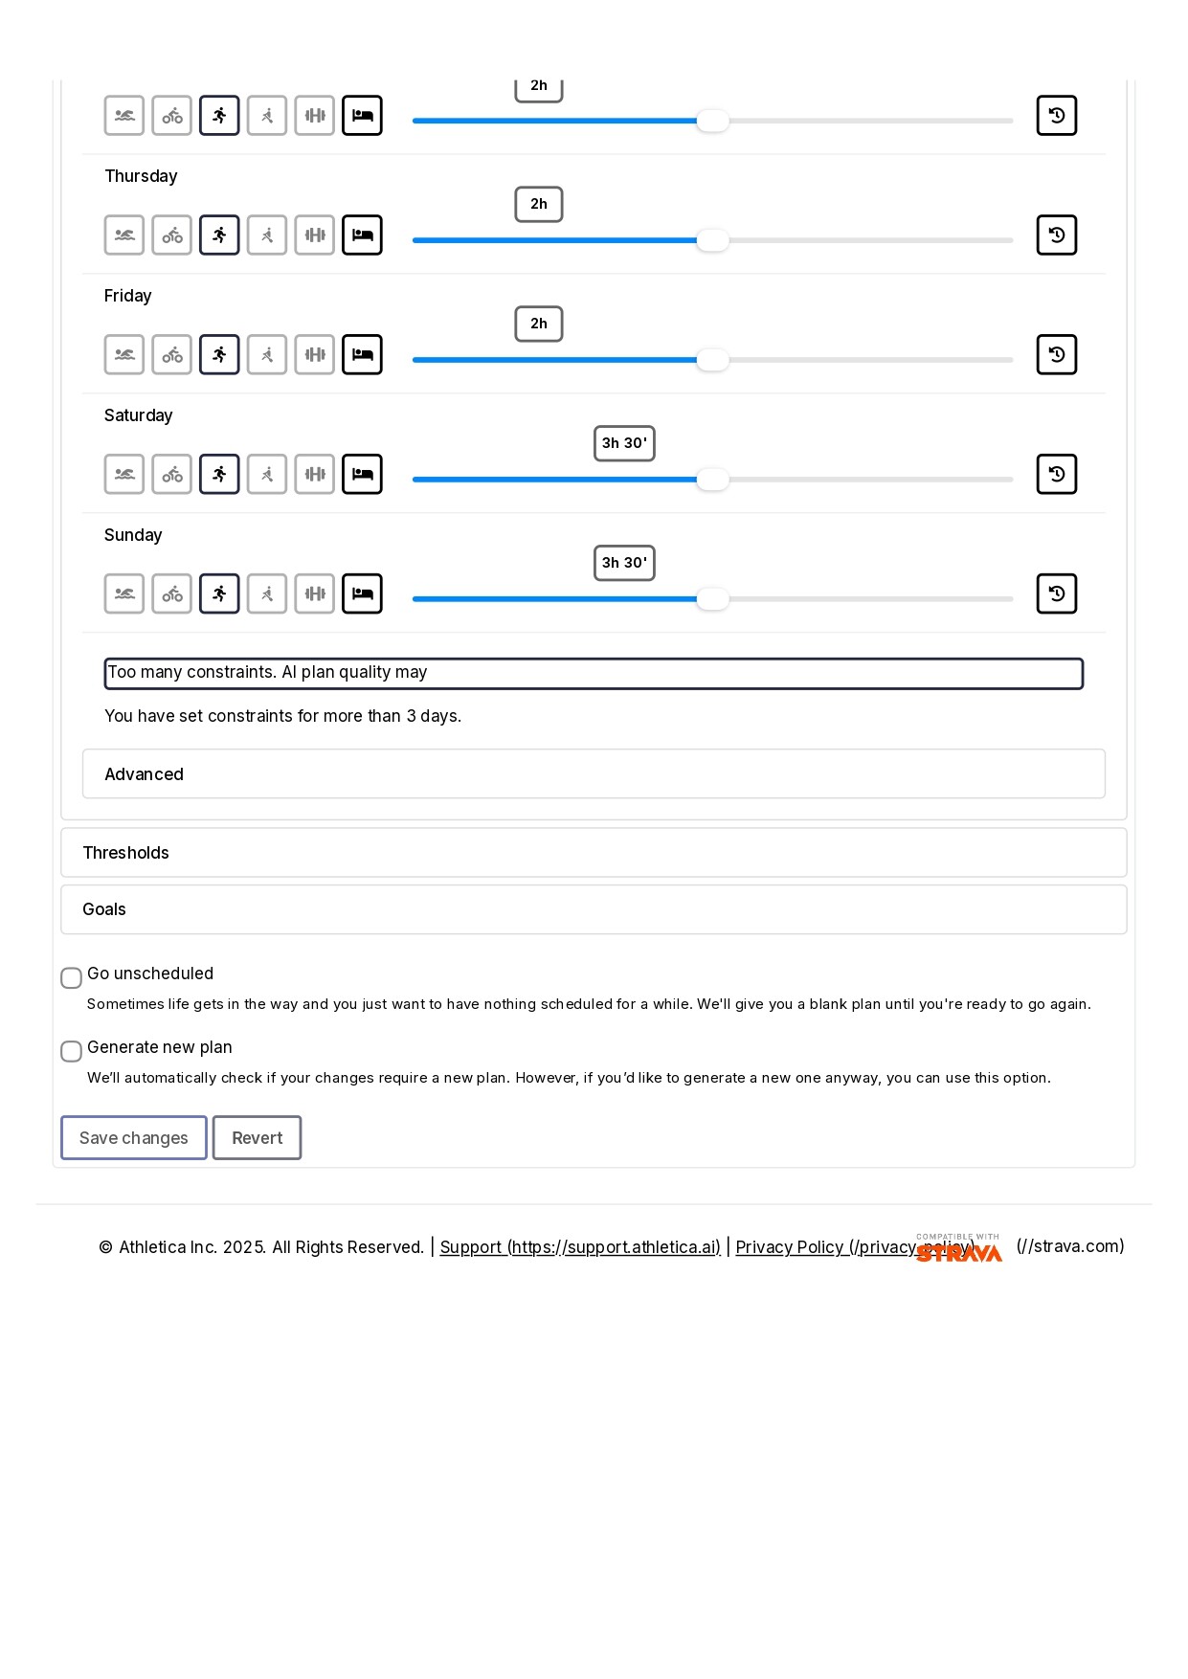Select the rest day bed icon for Thursday

362,235
